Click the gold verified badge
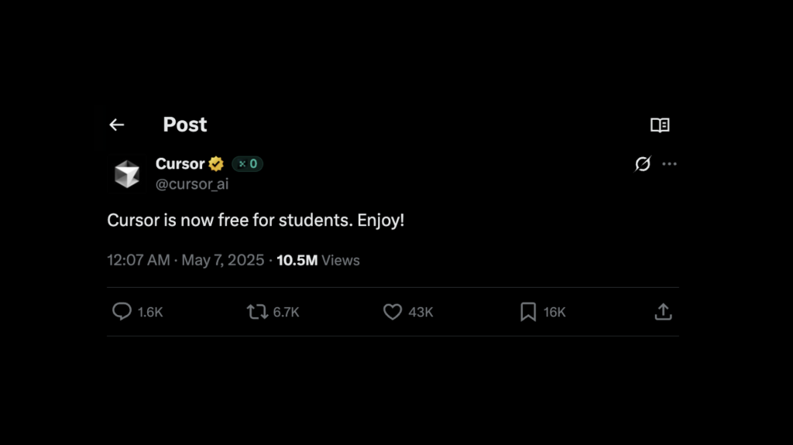 (x=216, y=164)
